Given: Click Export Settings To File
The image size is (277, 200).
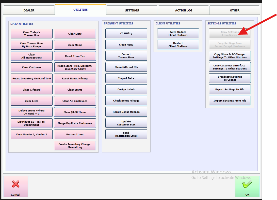Looking at the screenshot, I should 230,89.
